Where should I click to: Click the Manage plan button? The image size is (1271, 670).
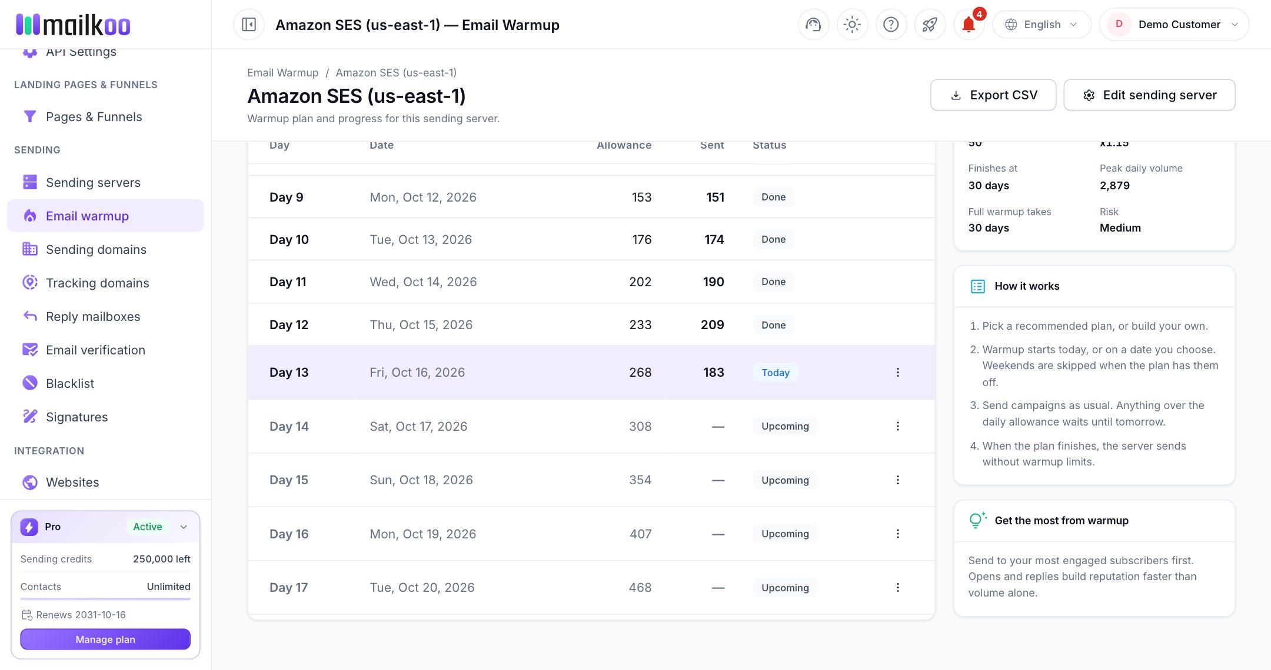tap(105, 639)
